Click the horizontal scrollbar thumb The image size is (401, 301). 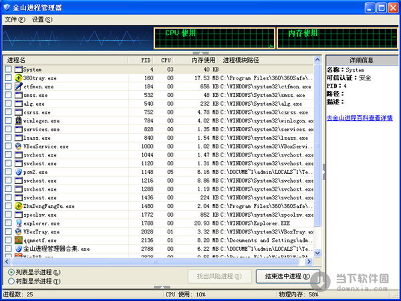pyautogui.click(x=155, y=262)
